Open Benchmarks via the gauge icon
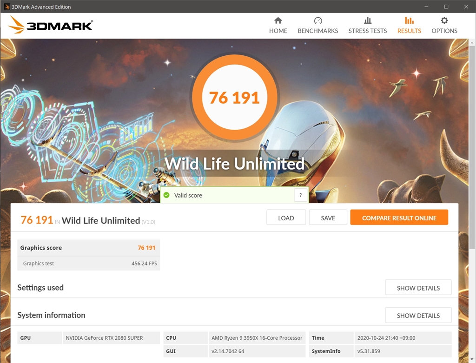Screen dimensions: 476x363 (x=318, y=20)
